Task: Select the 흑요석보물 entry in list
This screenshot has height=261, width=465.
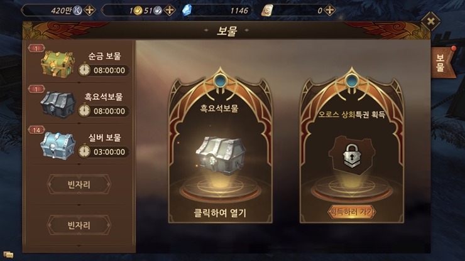Action: click(79, 104)
